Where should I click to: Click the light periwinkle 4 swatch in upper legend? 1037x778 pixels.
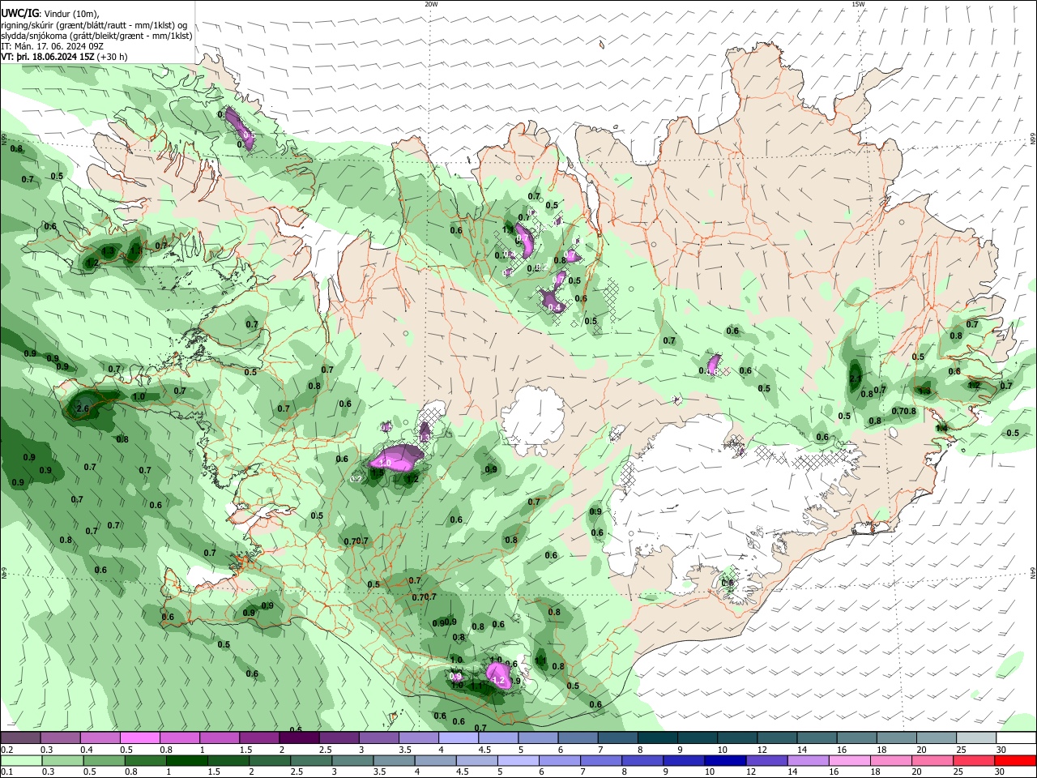click(458, 738)
